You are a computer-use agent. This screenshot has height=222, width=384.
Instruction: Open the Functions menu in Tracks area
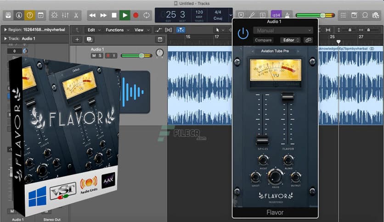point(117,30)
